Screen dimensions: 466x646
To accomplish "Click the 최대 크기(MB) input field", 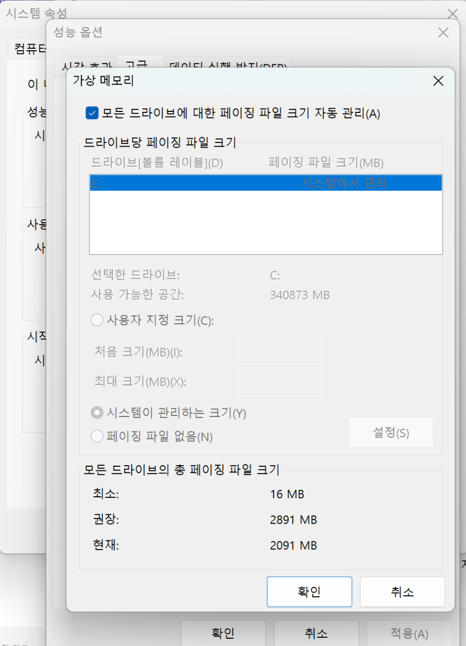I will point(280,383).
